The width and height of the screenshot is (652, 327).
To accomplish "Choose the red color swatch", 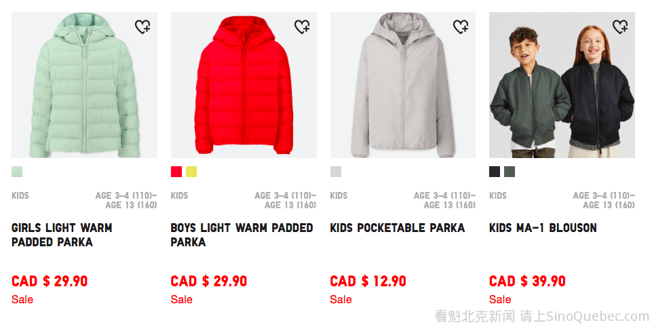I will click(176, 172).
